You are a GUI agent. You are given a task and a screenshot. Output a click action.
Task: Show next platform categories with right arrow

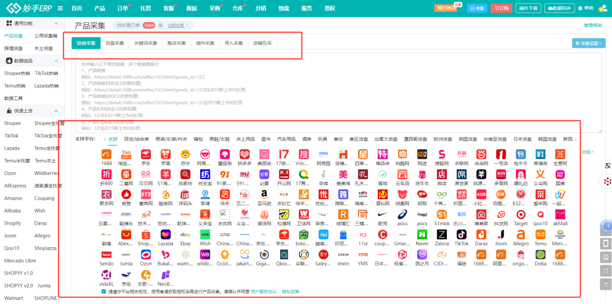(576, 140)
